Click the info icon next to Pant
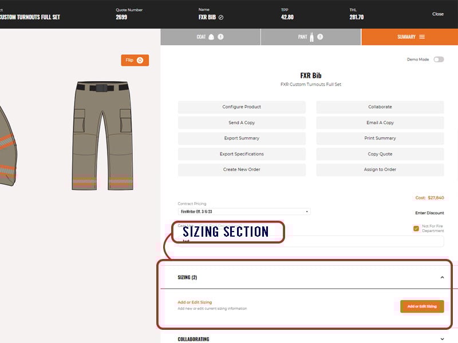Screen dimensions: 458x343 click(x=320, y=35)
